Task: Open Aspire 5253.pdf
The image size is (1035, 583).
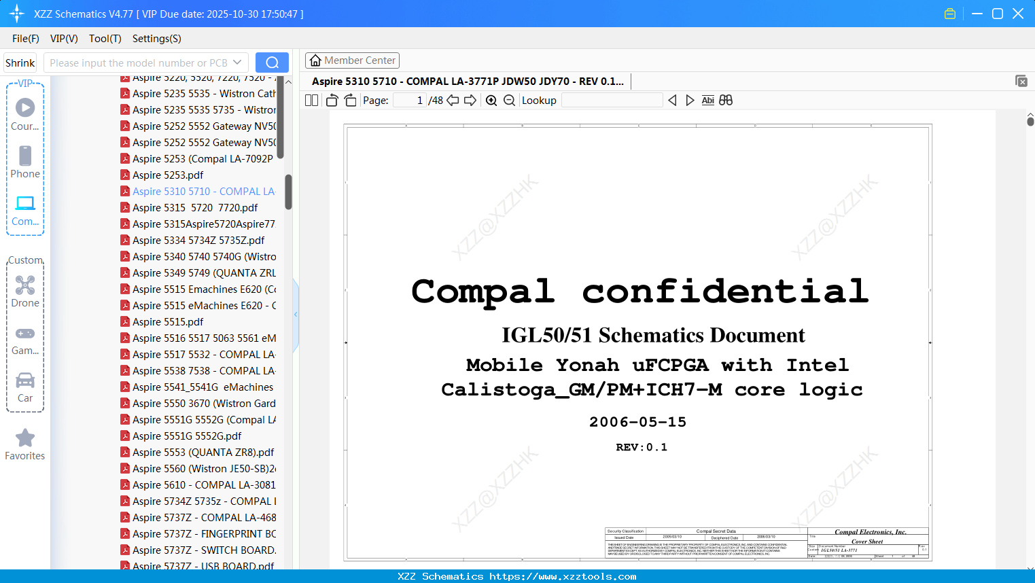Action: 162,175
